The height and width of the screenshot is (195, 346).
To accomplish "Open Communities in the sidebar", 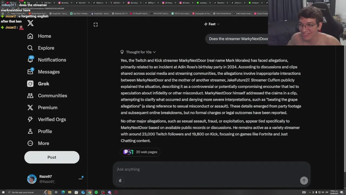I will (47, 96).
